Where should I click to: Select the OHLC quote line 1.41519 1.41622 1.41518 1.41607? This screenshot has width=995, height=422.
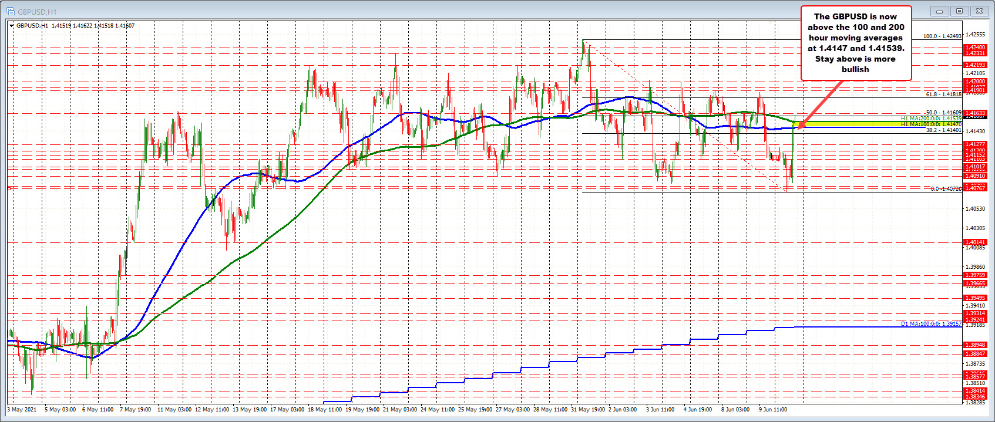tap(93, 26)
